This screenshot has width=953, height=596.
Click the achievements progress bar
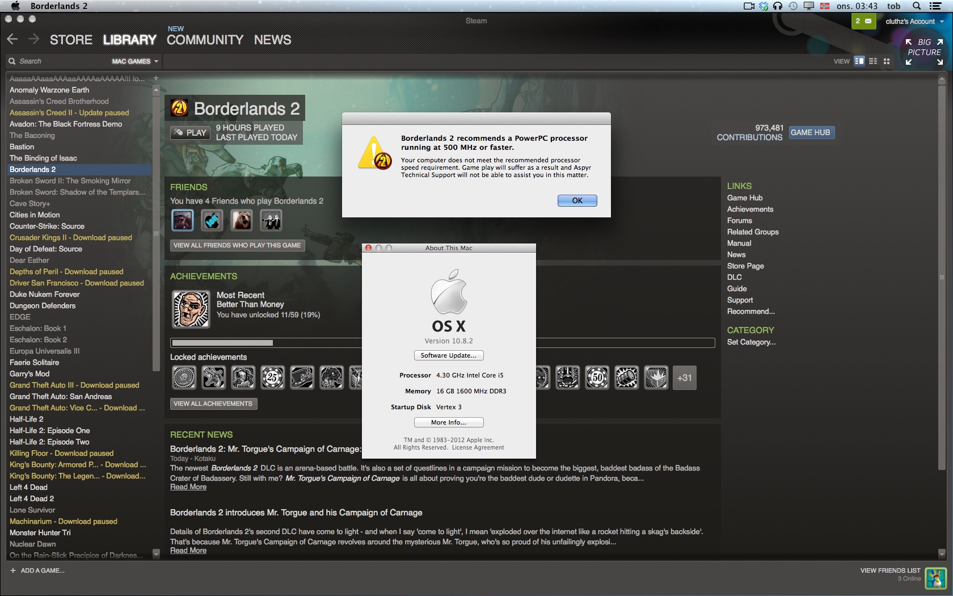pyautogui.click(x=442, y=343)
